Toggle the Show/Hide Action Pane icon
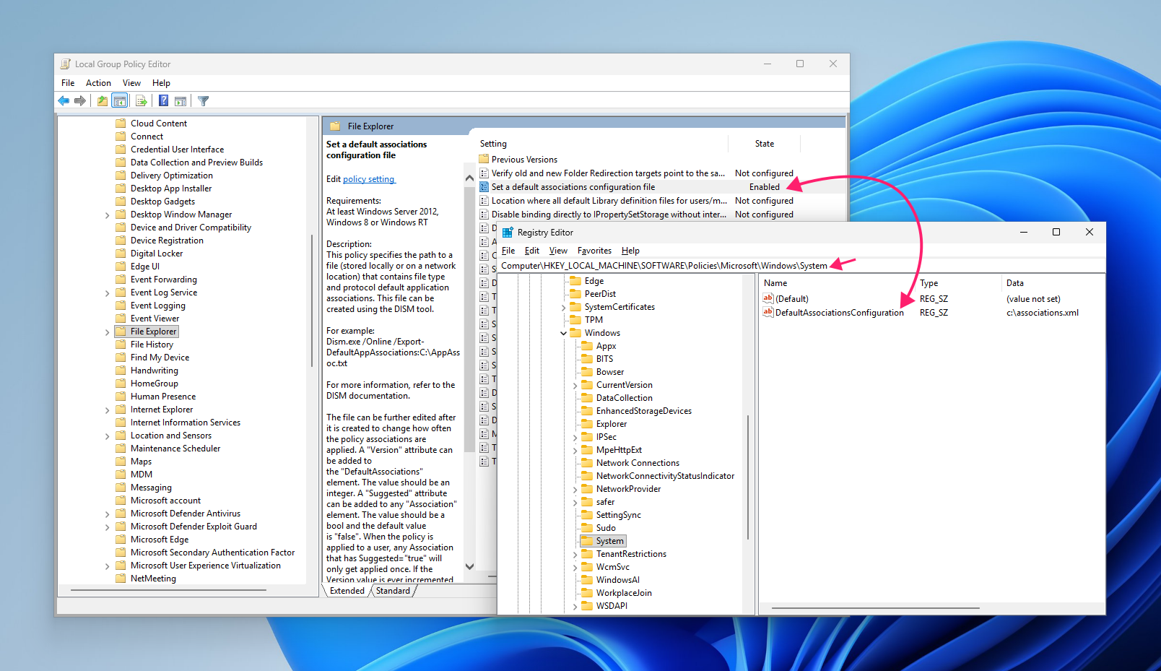 (181, 101)
